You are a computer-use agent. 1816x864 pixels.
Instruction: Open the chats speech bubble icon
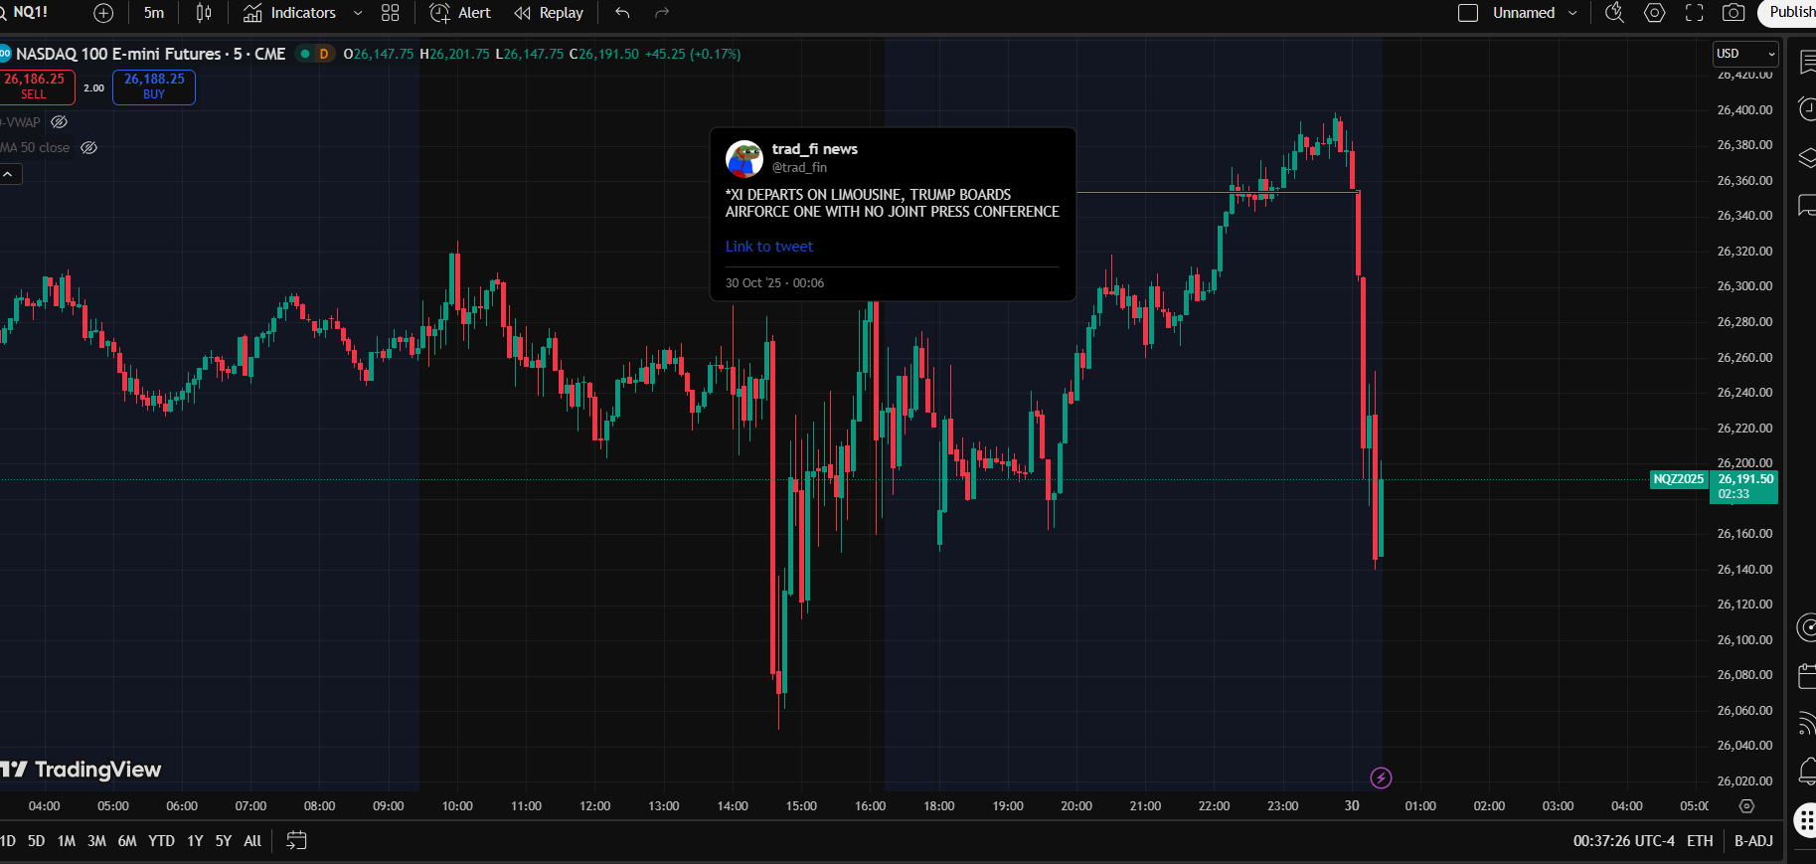pyautogui.click(x=1807, y=206)
